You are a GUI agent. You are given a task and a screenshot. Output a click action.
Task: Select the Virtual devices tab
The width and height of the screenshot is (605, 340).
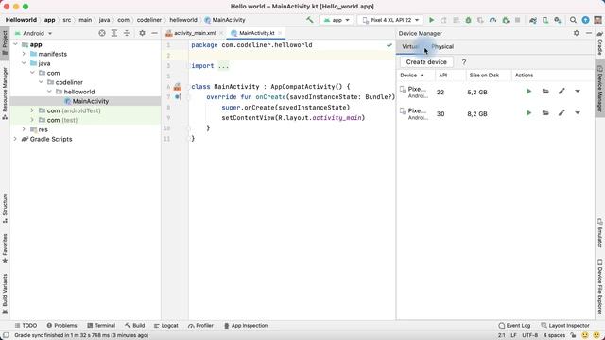409,46
